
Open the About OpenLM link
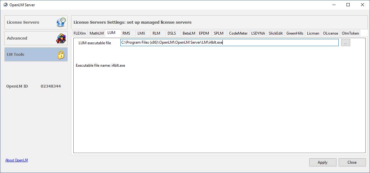click(x=17, y=160)
